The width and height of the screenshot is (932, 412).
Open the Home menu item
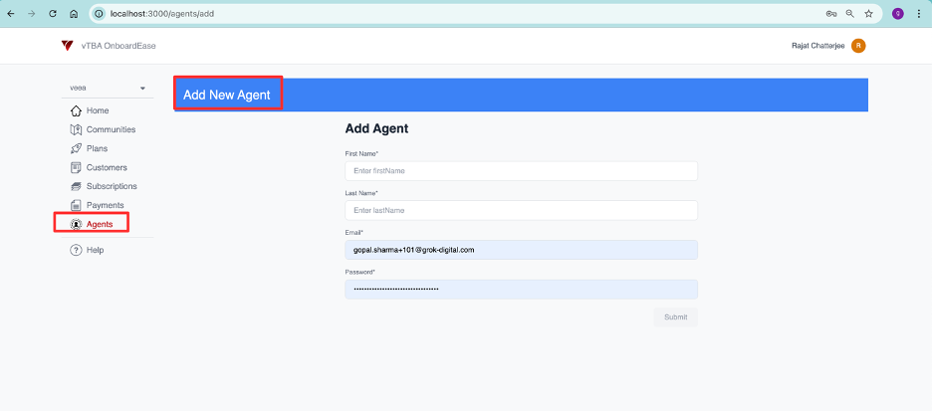pos(98,110)
